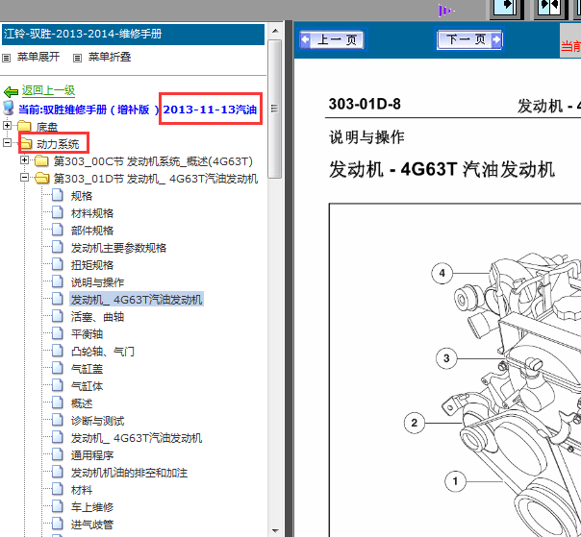Image resolution: width=581 pixels, height=537 pixels.
Task: Open the 部件规格 page
Action: [92, 231]
